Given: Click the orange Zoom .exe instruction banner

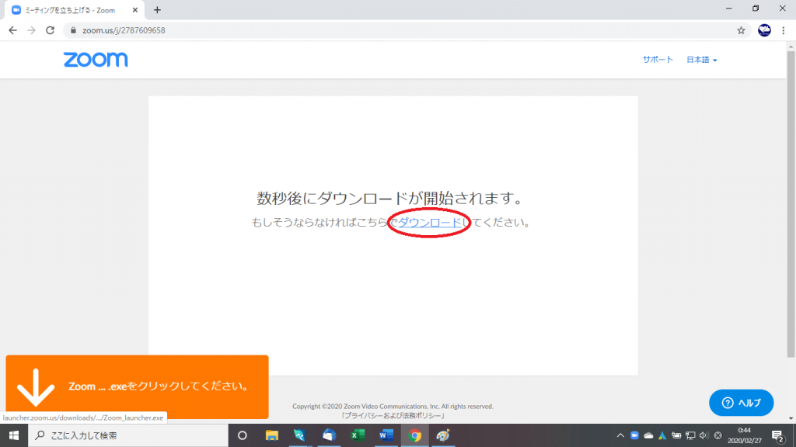Looking at the screenshot, I should pos(137,386).
